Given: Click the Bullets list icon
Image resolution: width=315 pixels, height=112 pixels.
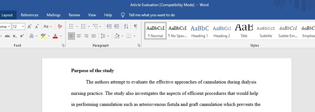Looking at the screenshot, I should tap(71, 26).
